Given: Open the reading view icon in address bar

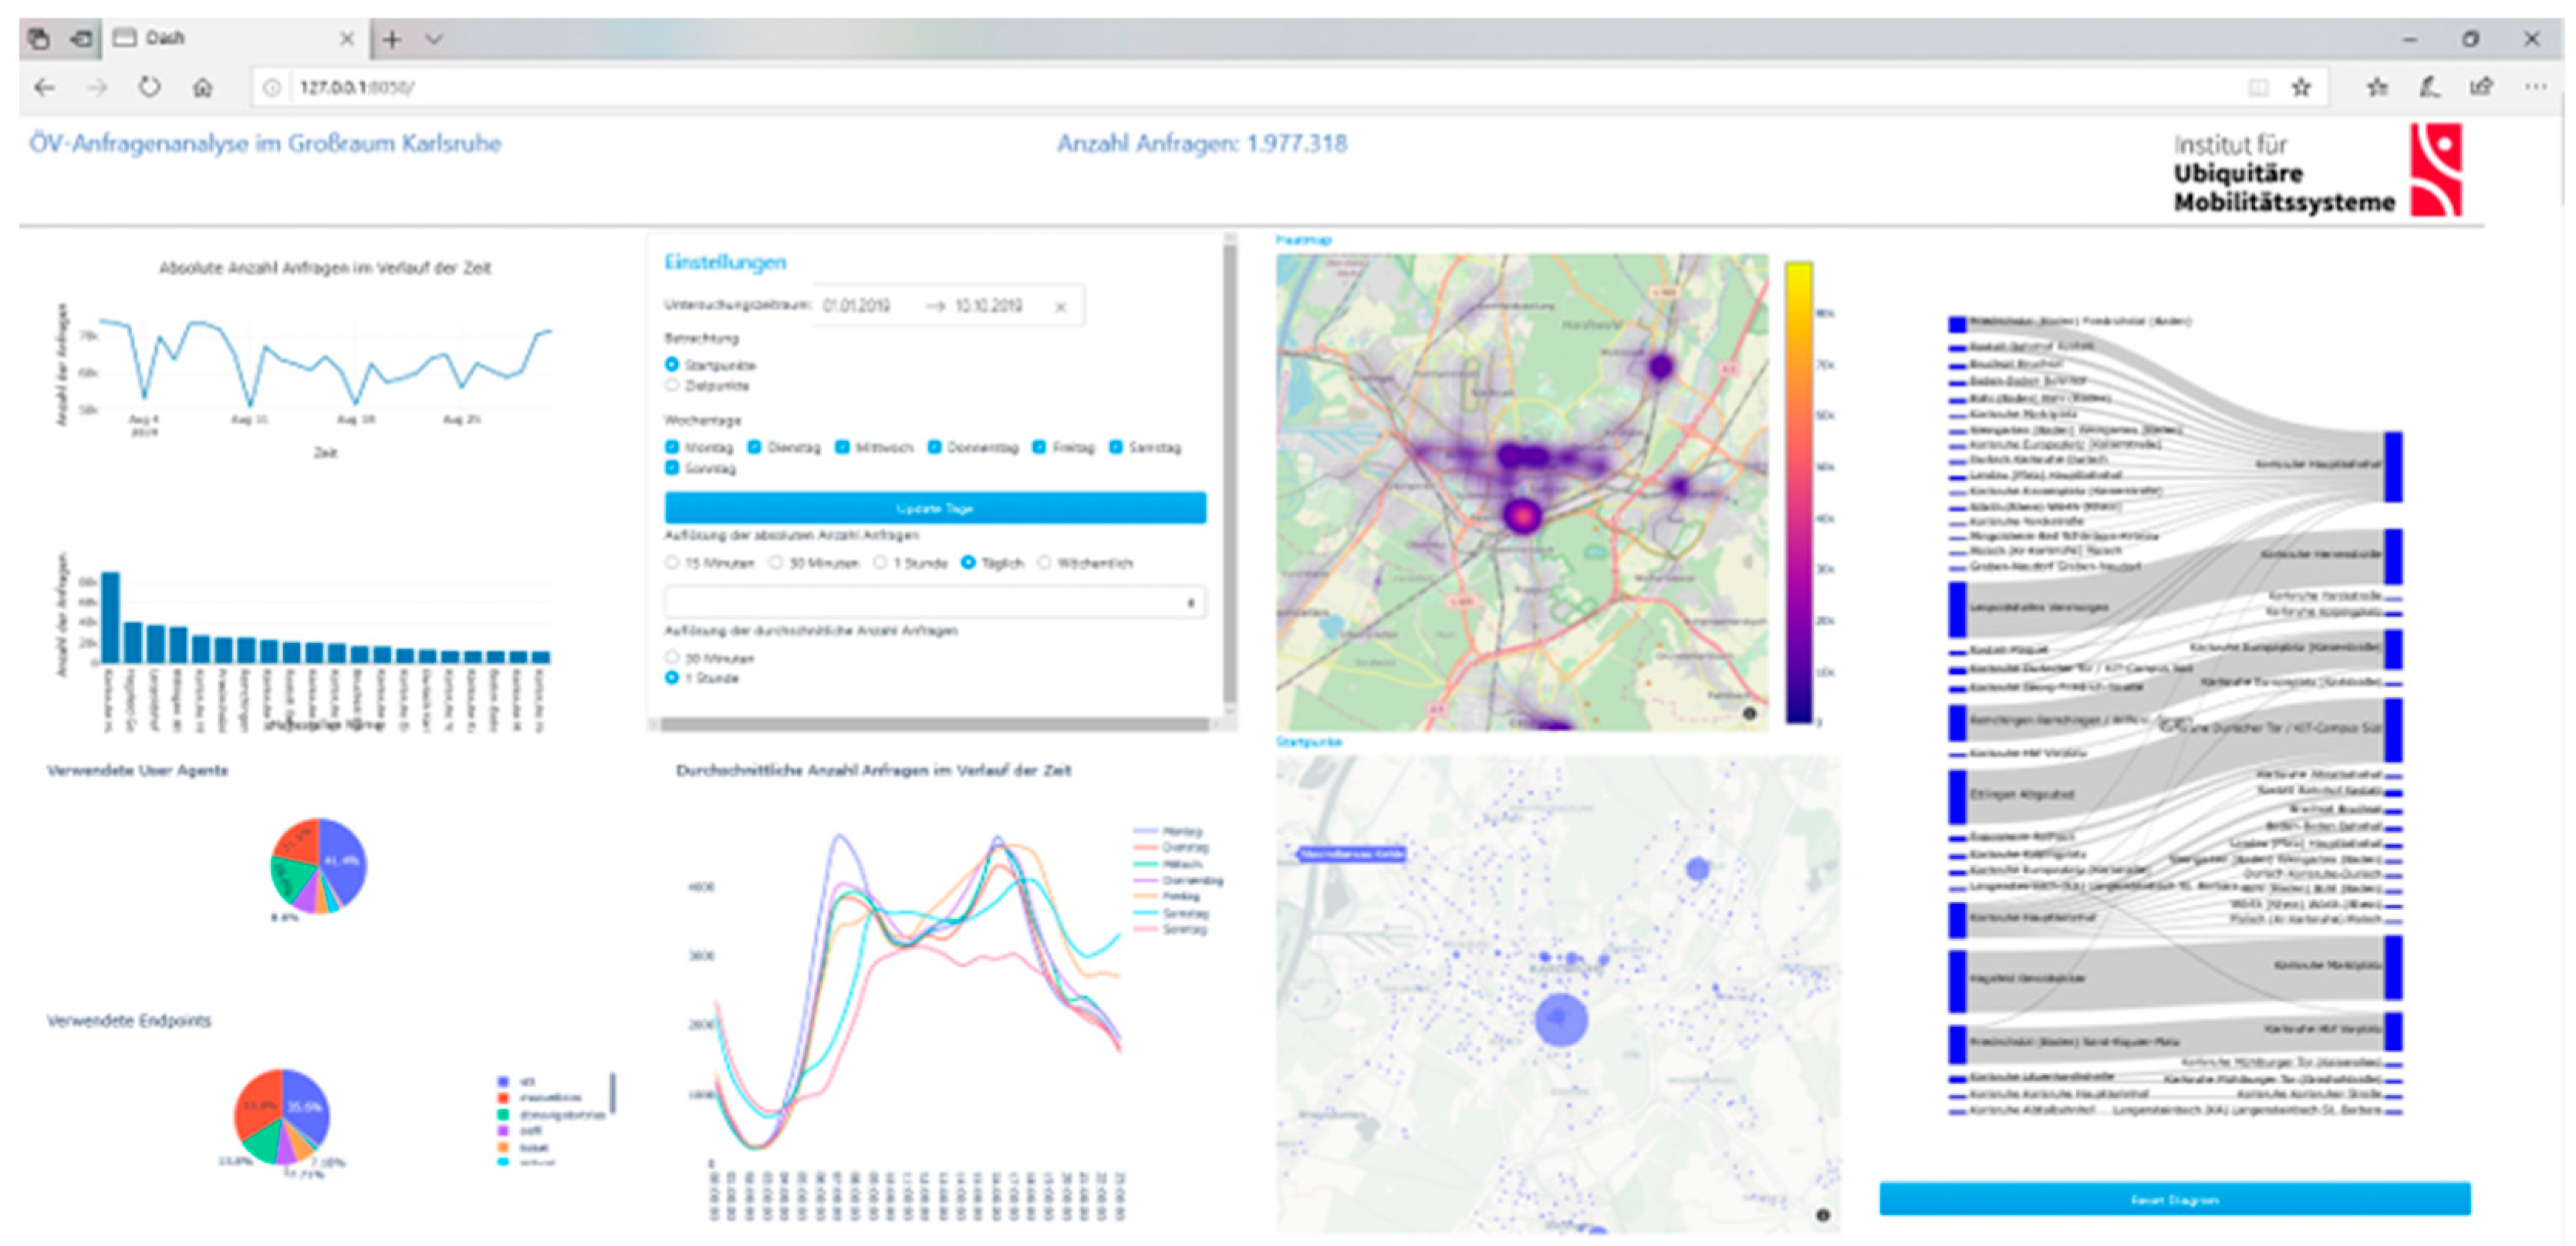Looking at the screenshot, I should [x=2257, y=88].
